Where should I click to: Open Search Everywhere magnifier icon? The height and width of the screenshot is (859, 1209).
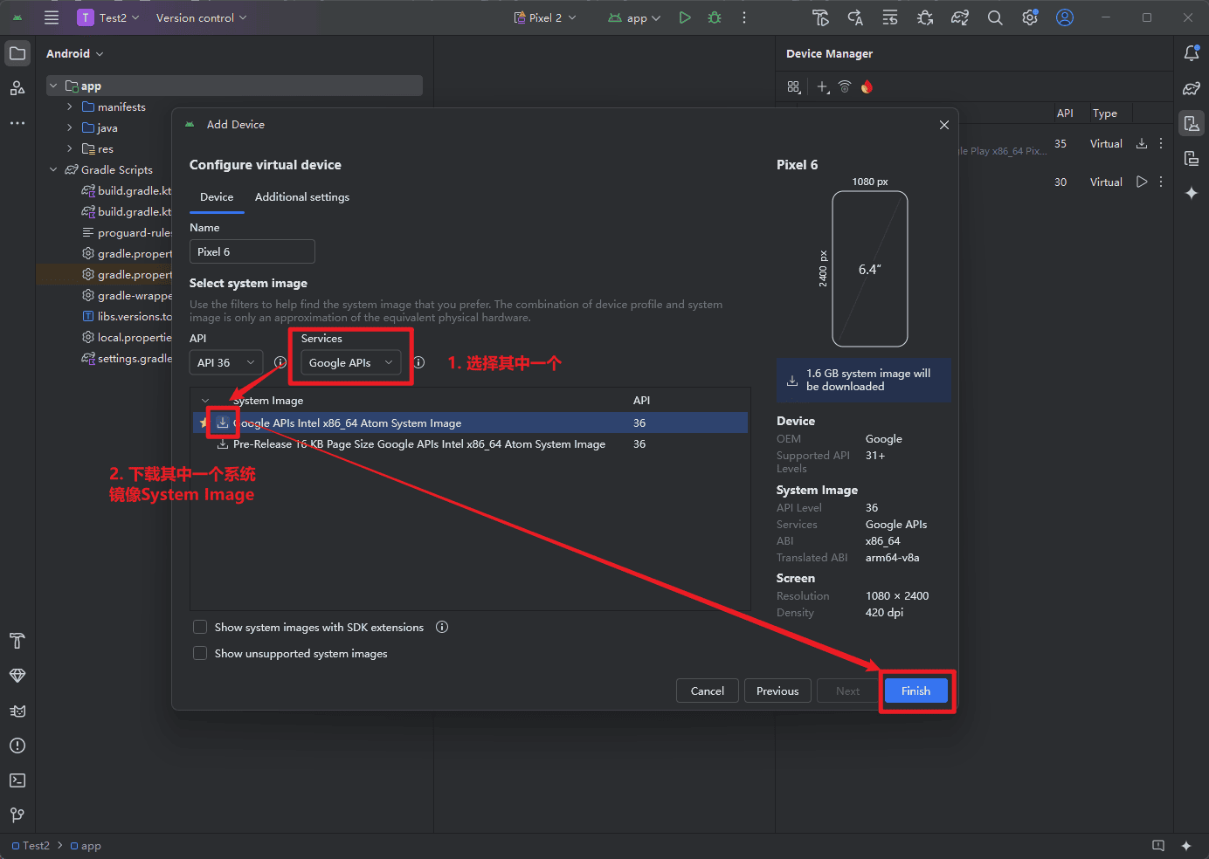coord(995,17)
